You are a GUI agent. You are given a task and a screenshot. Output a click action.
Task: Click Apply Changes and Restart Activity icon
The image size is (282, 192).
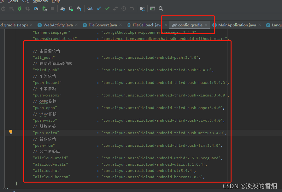[x=3, y=8]
